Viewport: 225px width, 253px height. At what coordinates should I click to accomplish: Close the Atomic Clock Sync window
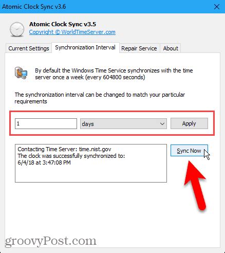[x=217, y=7]
